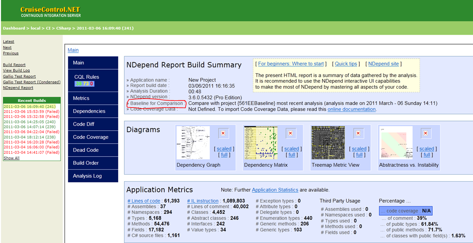Open full view of Dependency Graph
Viewport: 473px width, 243px height.
click(224, 155)
